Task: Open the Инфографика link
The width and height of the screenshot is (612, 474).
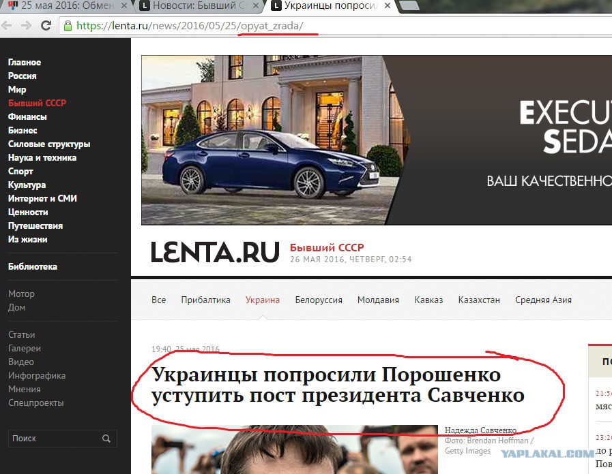Action: [x=37, y=376]
